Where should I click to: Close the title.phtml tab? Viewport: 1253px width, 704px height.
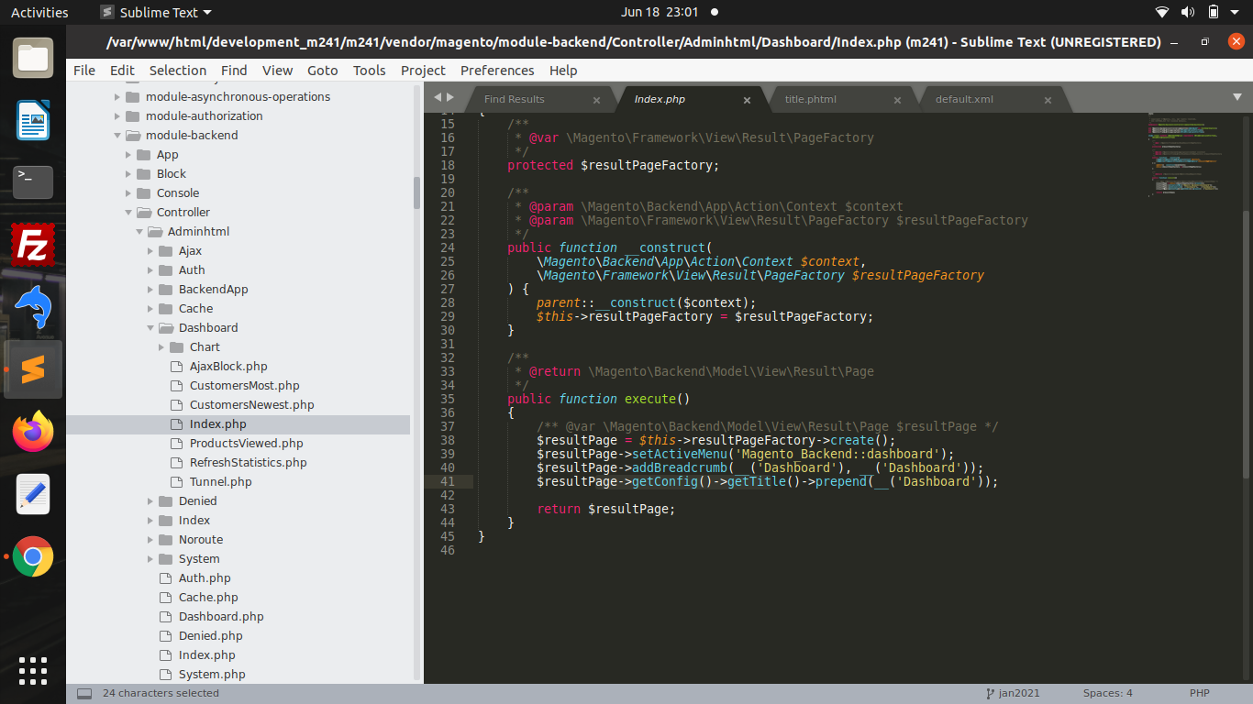point(897,100)
